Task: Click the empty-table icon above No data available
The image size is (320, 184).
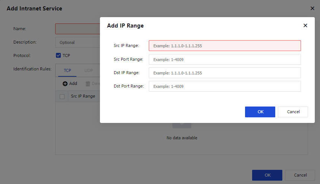Action: 182,125
